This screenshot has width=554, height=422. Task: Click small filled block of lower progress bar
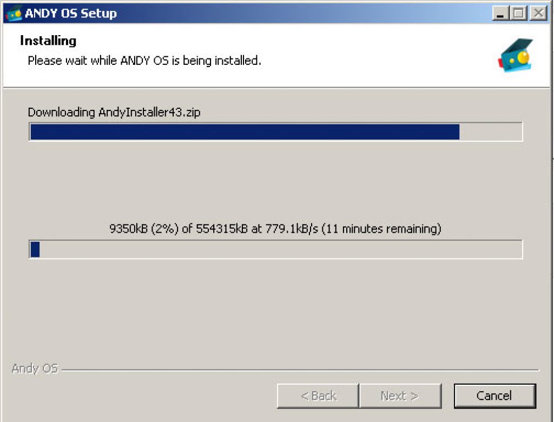click(35, 249)
